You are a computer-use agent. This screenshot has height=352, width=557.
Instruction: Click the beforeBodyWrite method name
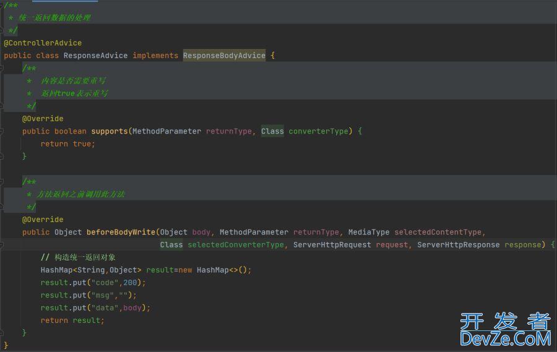[121, 233]
